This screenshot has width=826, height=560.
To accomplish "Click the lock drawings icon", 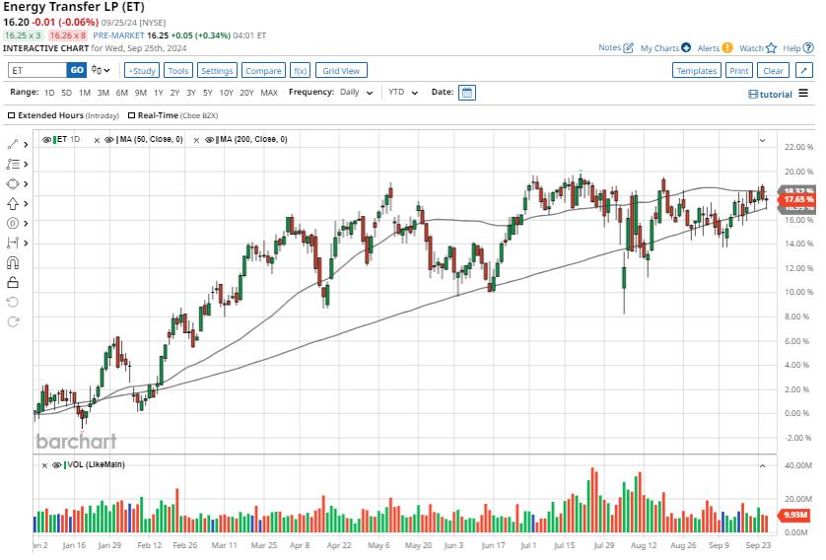I will tap(13, 282).
